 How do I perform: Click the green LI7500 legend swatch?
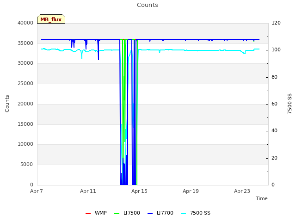[x=117, y=214]
